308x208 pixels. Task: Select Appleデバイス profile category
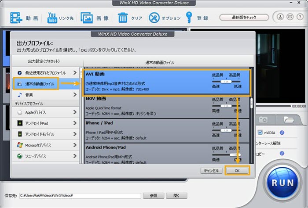click(x=46, y=112)
